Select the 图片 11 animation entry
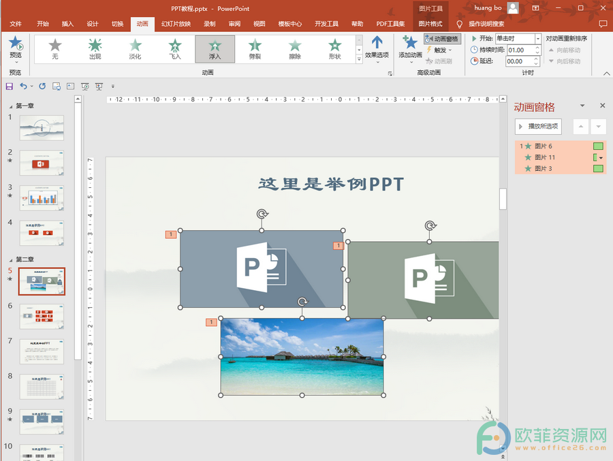This screenshot has width=613, height=461. 561,157
